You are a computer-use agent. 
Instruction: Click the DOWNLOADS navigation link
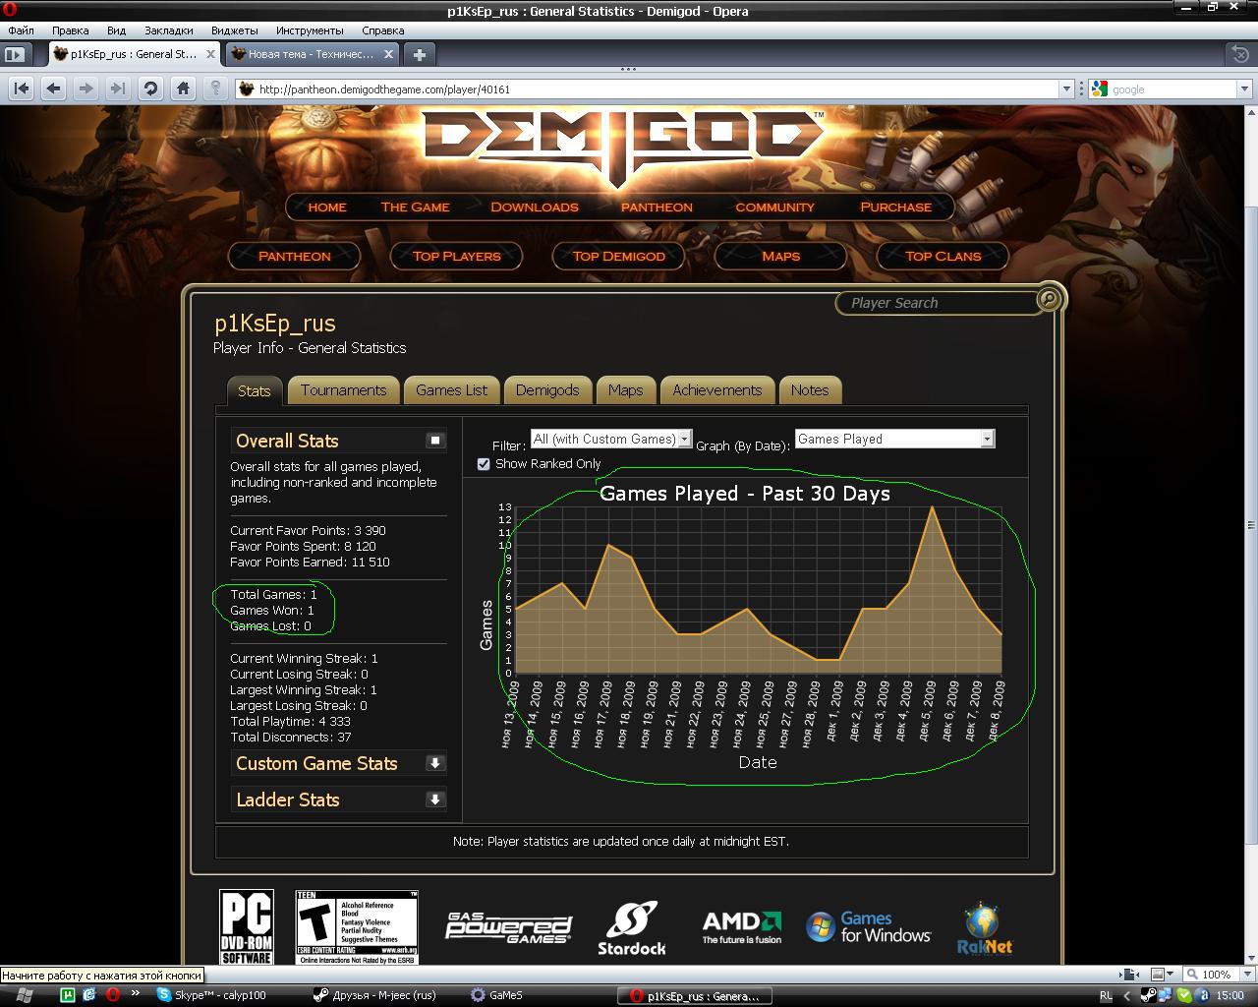535,207
